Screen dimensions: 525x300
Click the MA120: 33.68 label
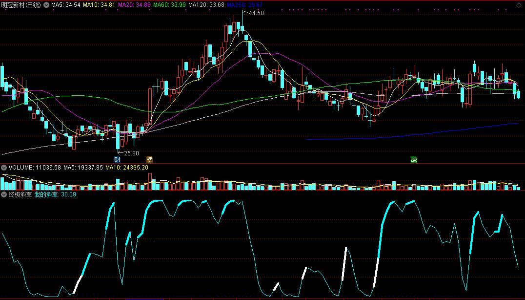206,5
